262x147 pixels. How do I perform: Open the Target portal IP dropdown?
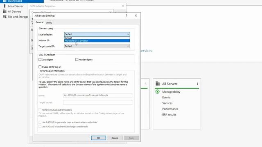(97, 46)
